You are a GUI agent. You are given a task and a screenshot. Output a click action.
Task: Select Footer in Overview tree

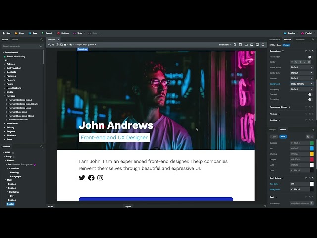point(11,204)
